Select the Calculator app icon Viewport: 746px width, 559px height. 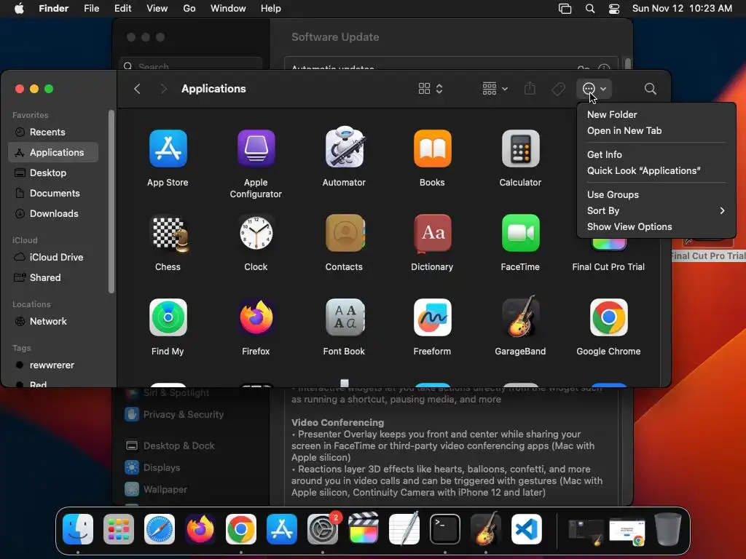pyautogui.click(x=520, y=148)
